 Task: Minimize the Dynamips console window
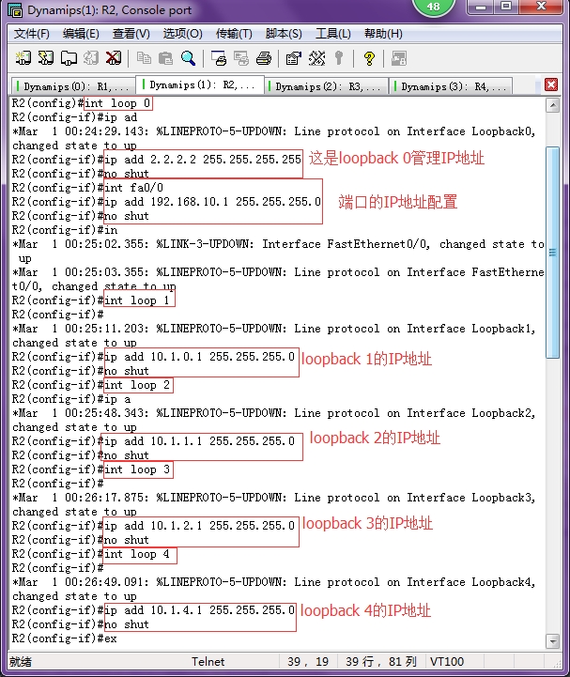[481, 7]
